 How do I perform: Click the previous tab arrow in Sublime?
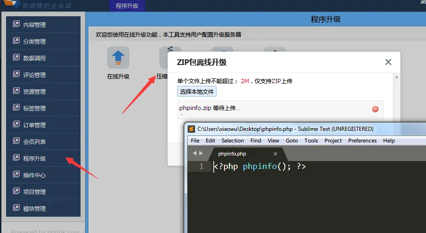(x=195, y=153)
